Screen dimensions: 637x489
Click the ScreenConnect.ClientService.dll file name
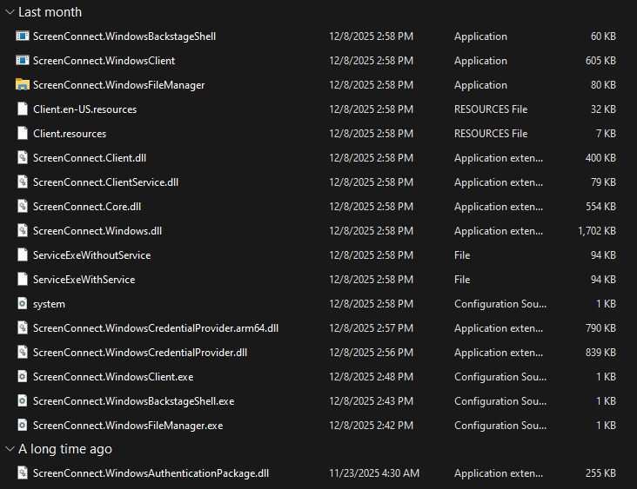105,182
